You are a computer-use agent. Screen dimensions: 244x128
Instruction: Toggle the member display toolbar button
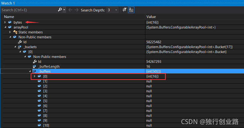coord(131,10)
